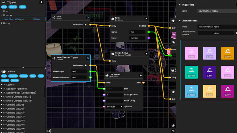Click the star icon on the Spin node

(x=113, y=19)
